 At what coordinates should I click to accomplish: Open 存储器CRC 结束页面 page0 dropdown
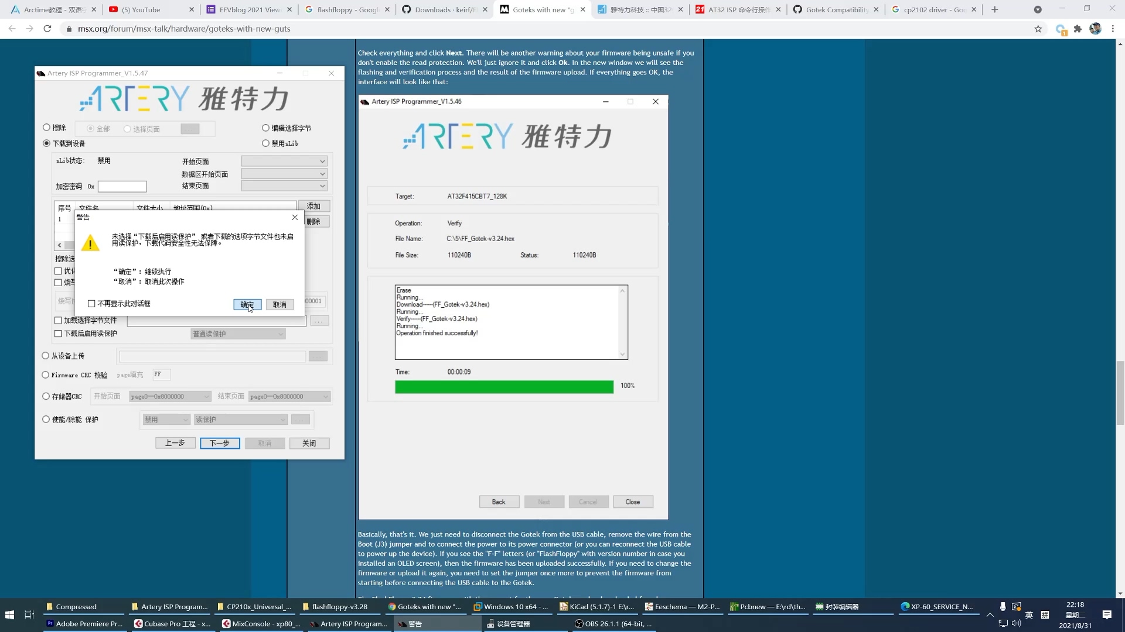click(x=289, y=397)
